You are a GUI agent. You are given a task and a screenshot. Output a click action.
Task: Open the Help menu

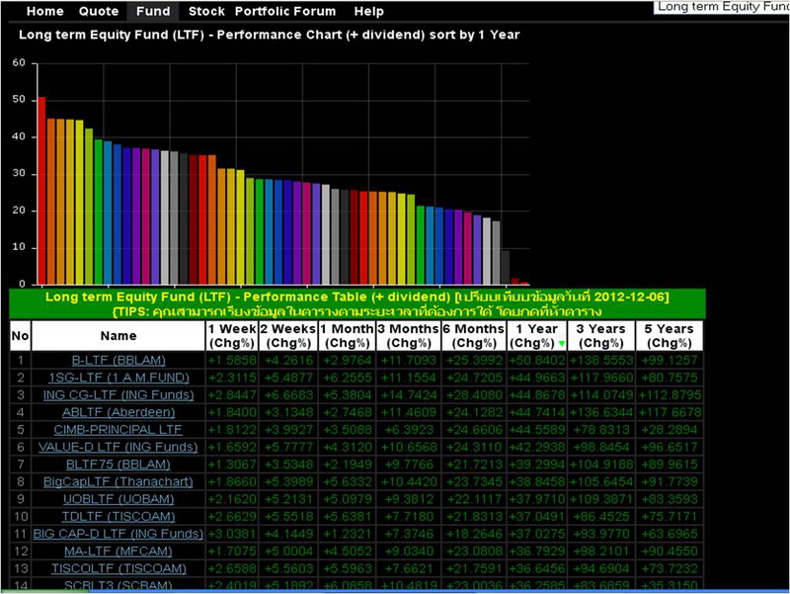(x=368, y=11)
